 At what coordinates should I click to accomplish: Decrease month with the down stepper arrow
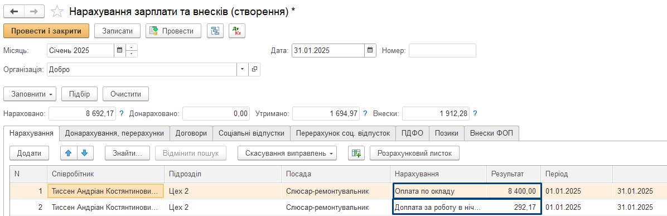pyautogui.click(x=132, y=54)
